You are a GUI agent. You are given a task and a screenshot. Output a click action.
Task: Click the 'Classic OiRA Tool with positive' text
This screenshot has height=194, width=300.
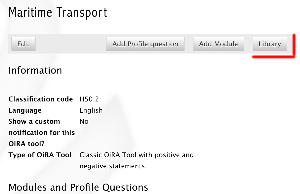tap(136, 155)
